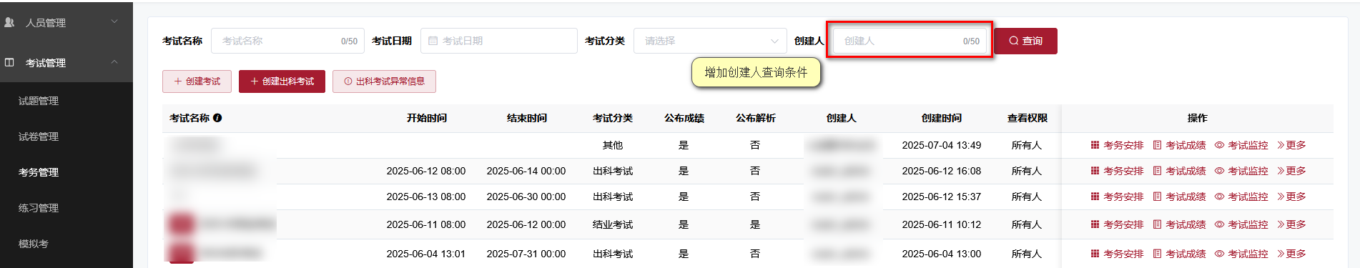This screenshot has width=1360, height=268.
Task: Click the 创建考试 button
Action: coord(197,81)
